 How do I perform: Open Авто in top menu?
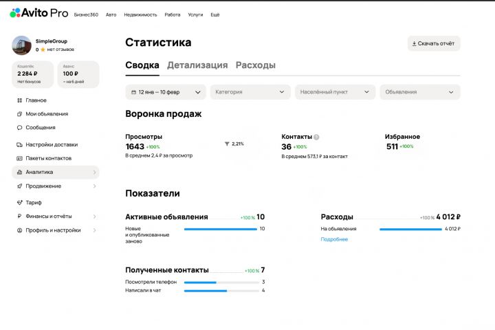(111, 14)
